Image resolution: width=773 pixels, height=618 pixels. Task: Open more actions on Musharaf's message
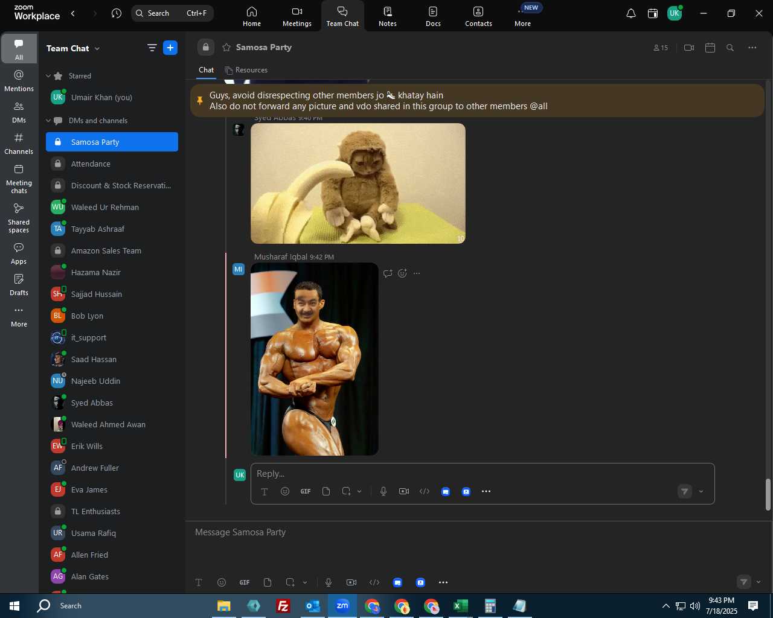coord(417,273)
